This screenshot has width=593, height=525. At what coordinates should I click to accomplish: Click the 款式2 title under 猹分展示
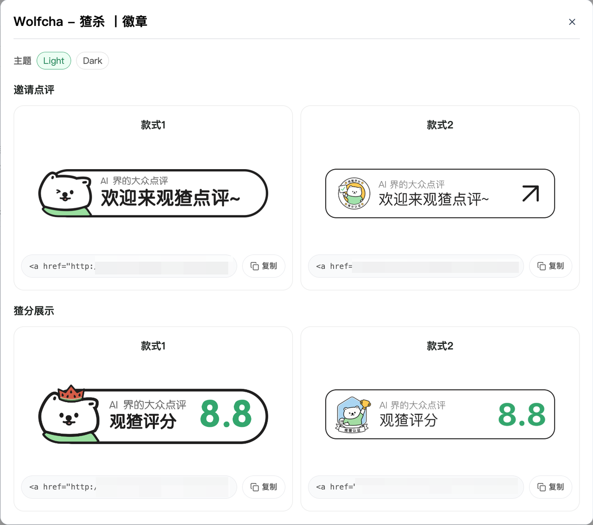(440, 346)
